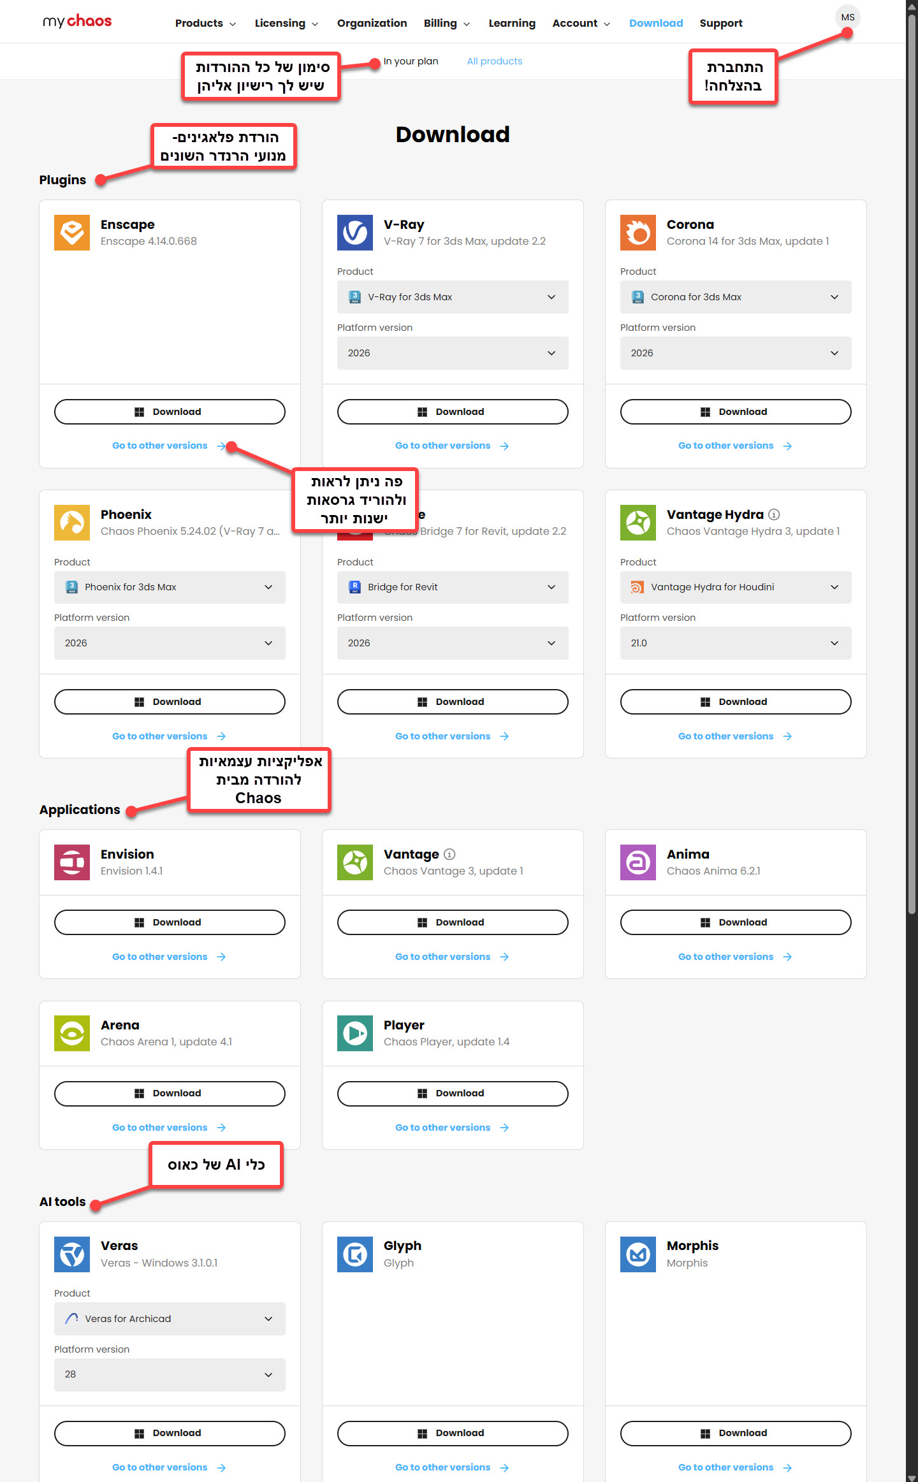
Task: Click the V-Ray logo icon
Action: (355, 233)
